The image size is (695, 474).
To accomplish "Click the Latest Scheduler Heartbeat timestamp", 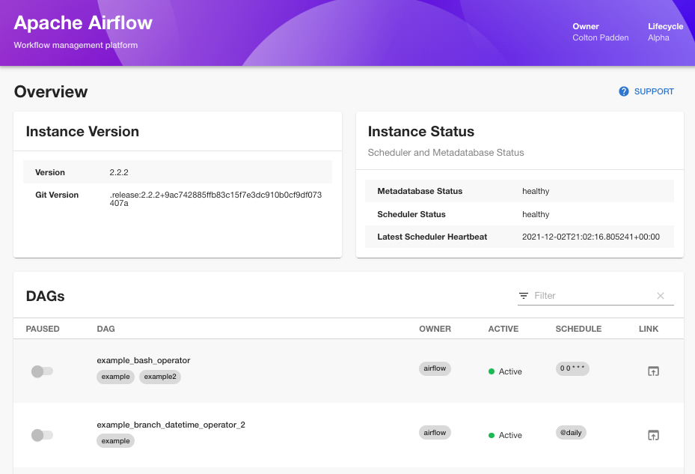I will click(x=591, y=237).
